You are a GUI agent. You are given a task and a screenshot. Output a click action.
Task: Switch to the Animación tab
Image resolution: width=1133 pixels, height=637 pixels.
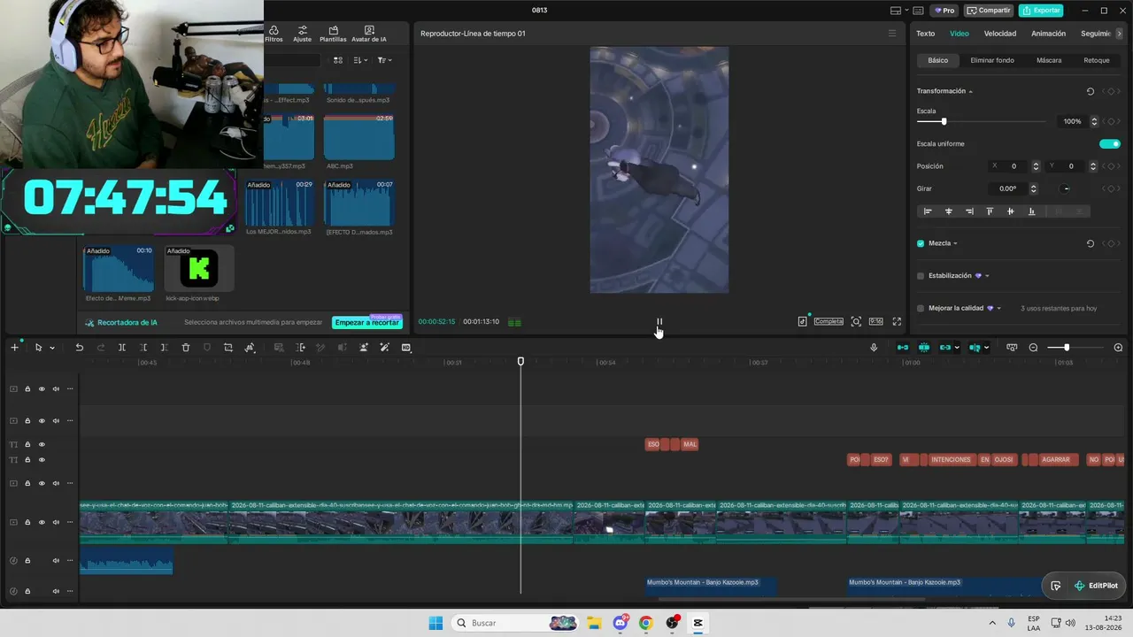tap(1049, 34)
